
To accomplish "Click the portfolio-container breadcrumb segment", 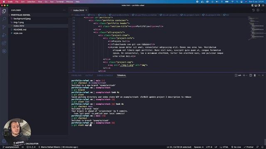I will coord(145,15).
